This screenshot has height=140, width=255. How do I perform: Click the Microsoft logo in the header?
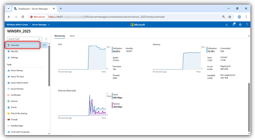tap(138, 25)
